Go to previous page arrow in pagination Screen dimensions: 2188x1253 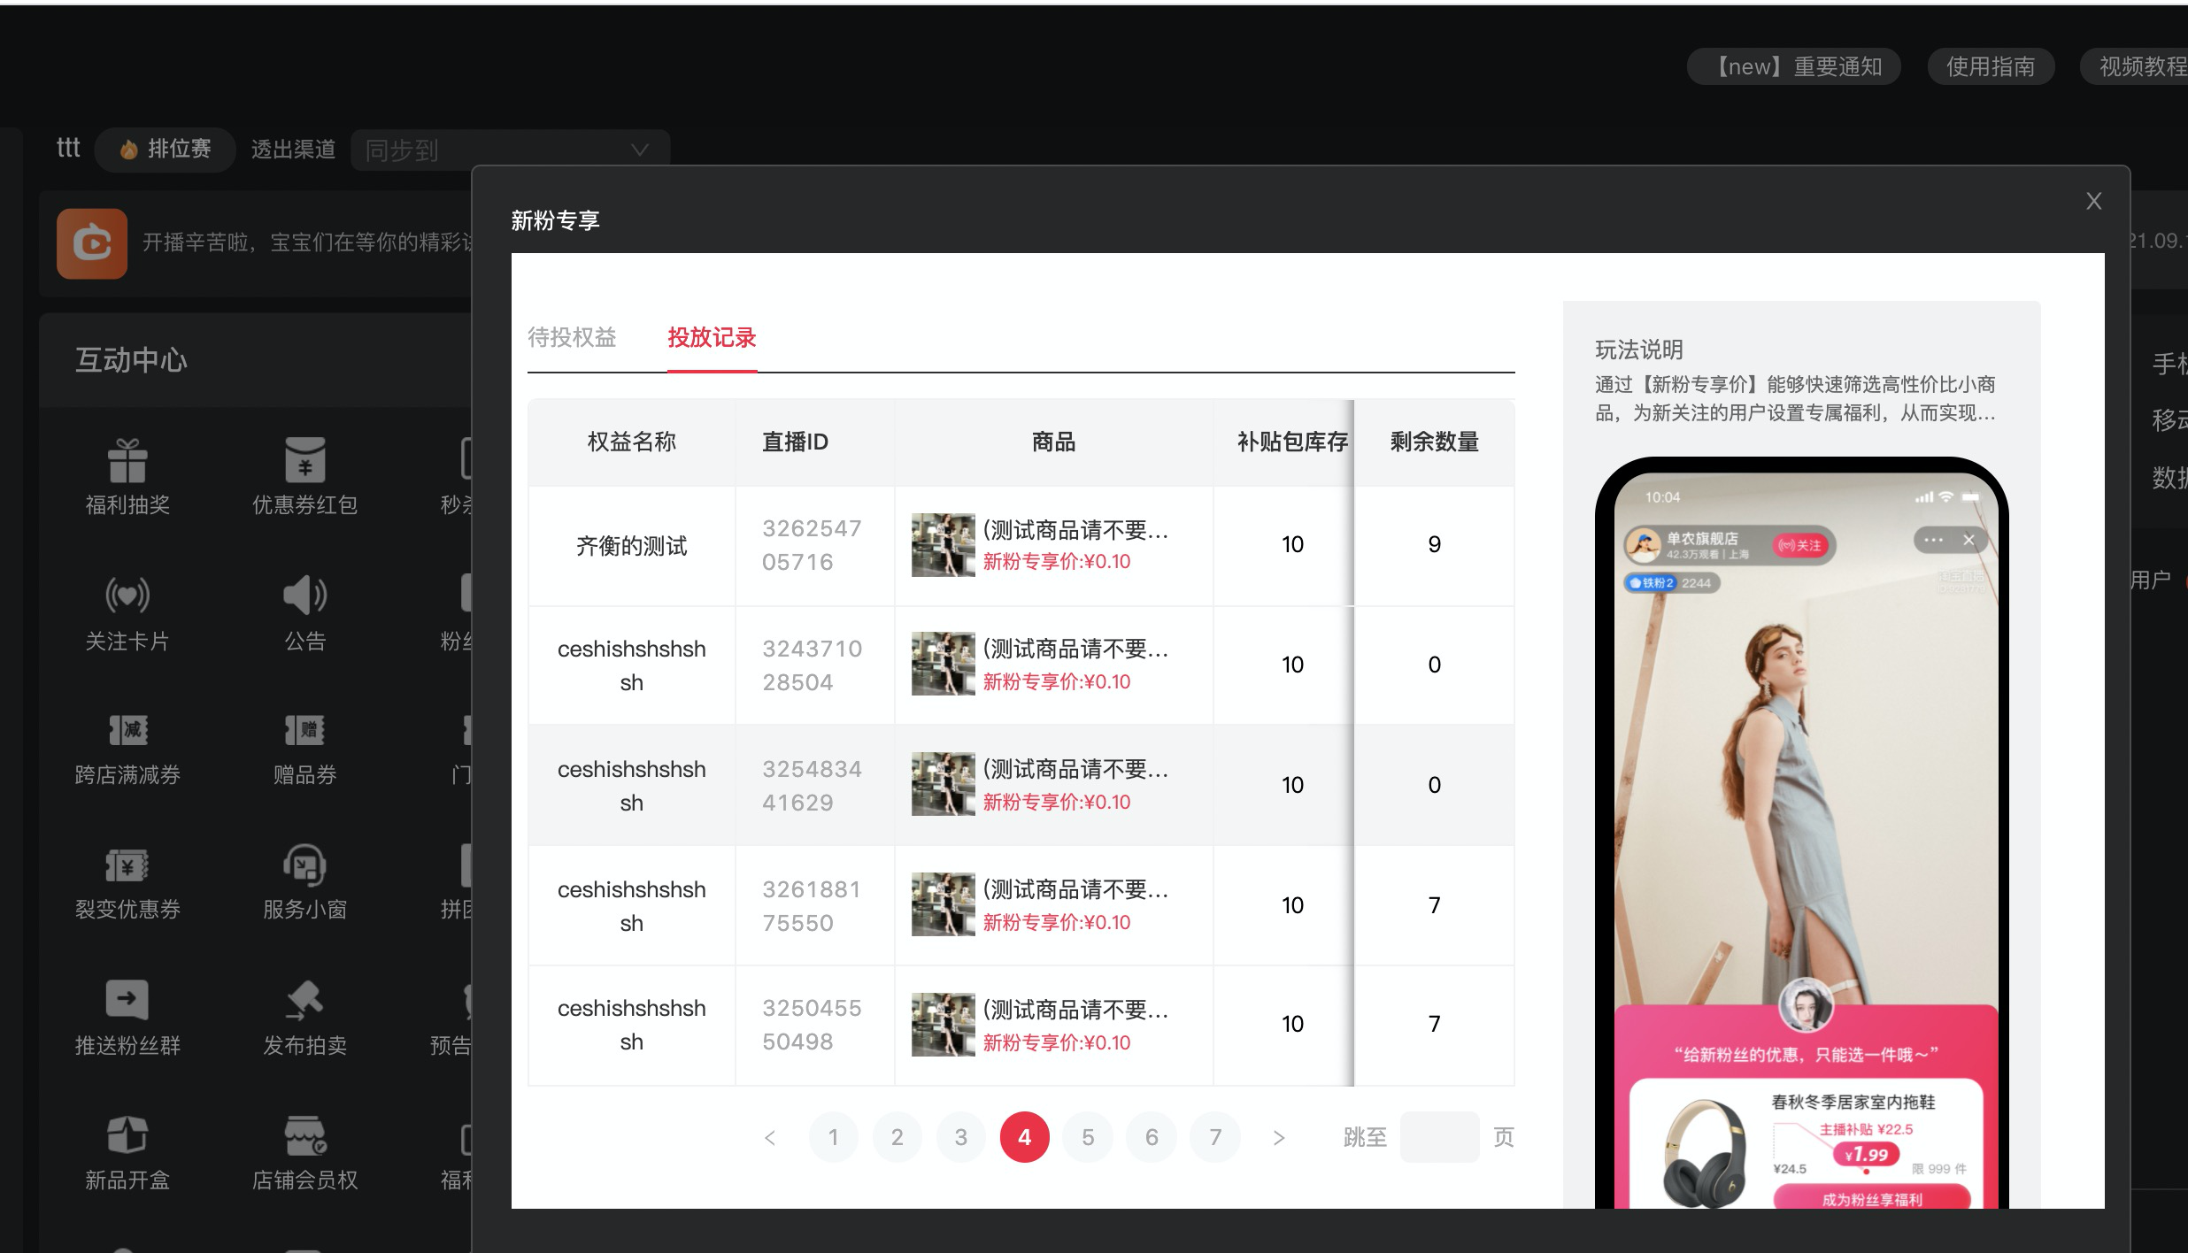(x=769, y=1138)
